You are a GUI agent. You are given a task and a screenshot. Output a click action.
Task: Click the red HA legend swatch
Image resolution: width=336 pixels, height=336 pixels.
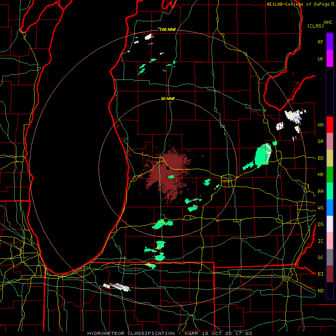[330, 125]
